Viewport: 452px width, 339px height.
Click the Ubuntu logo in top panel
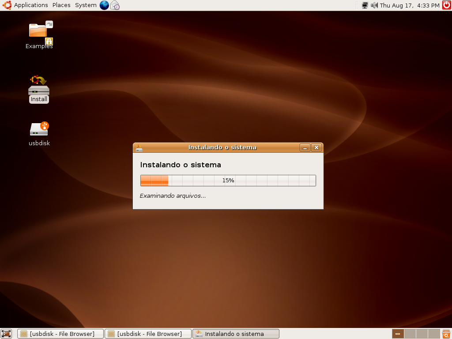[x=7, y=5]
